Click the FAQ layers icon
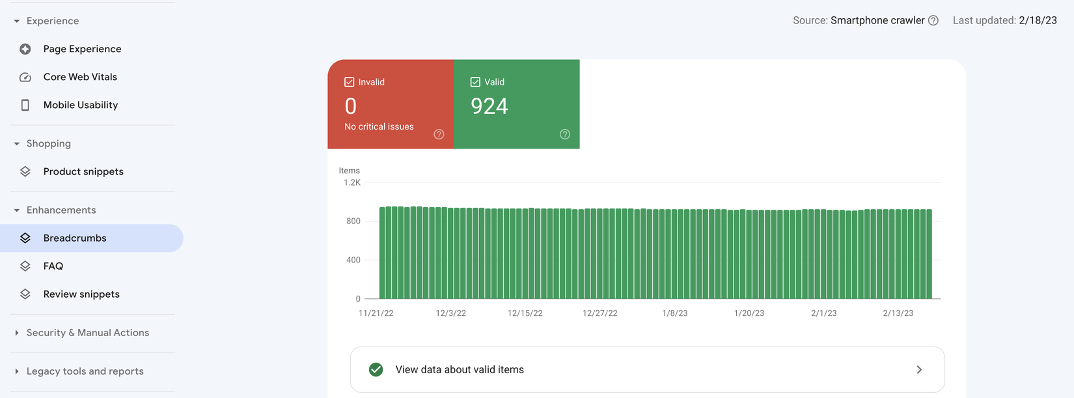Screen dimensions: 1074x398 [25, 266]
